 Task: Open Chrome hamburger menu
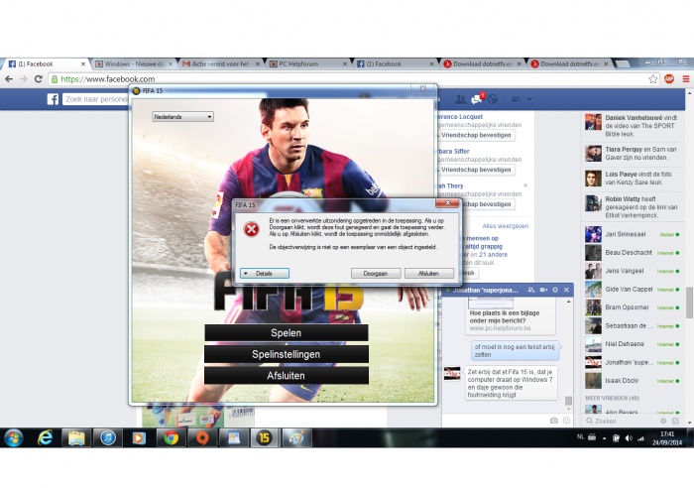(686, 79)
